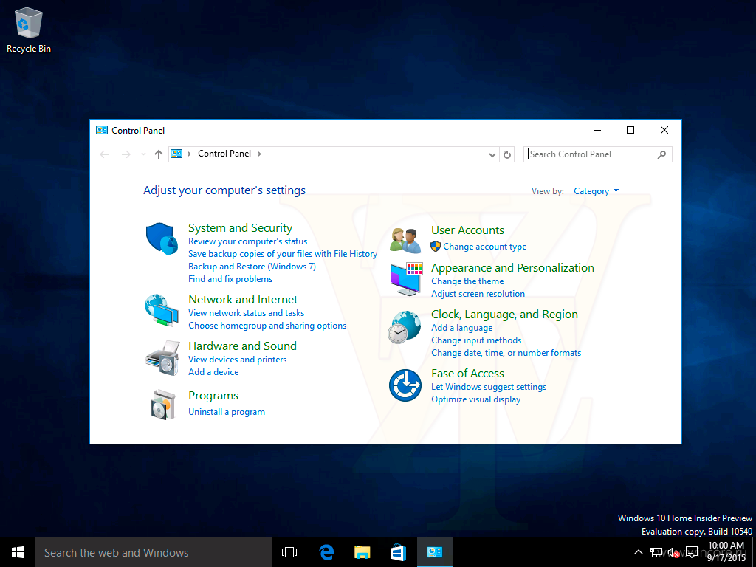Expand the chevron after Control Panel breadcrumb
Viewport: 756px width, 567px height.
coord(259,154)
